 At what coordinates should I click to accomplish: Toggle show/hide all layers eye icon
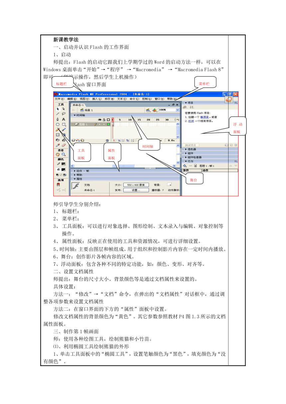(100, 120)
